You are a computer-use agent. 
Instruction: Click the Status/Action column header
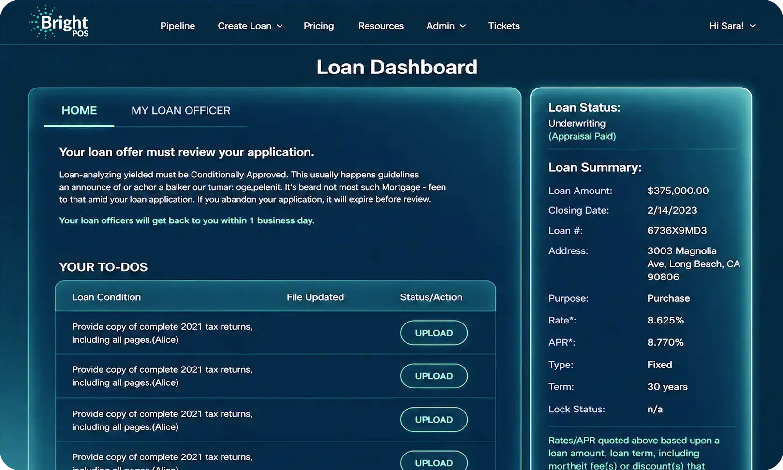coord(431,297)
